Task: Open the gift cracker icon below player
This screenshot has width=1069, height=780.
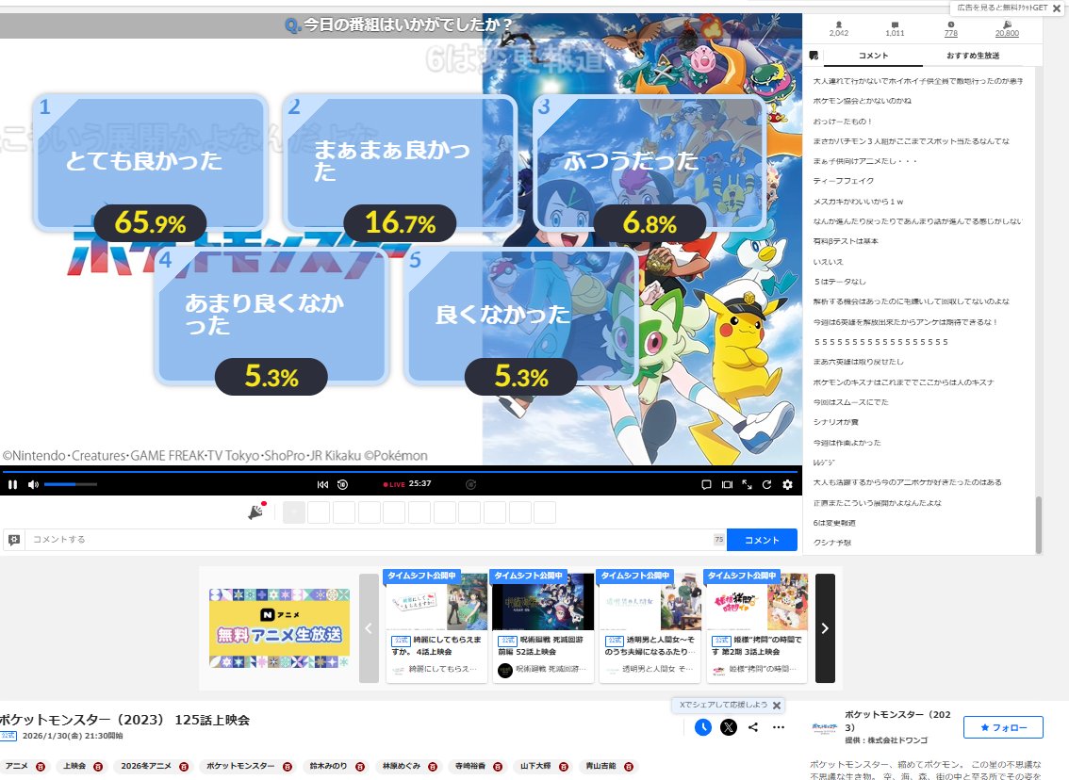Action: [256, 511]
